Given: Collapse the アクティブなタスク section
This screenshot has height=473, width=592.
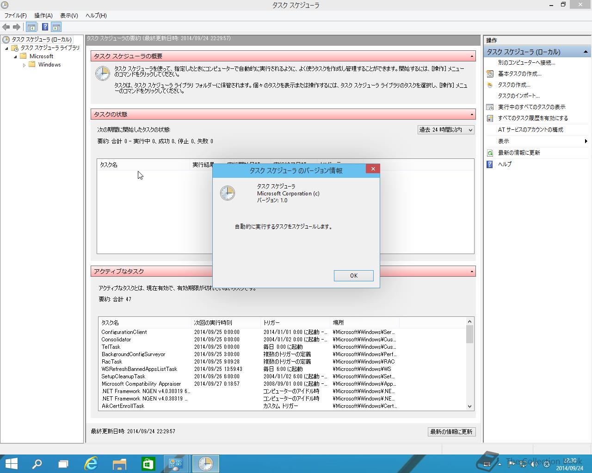Looking at the screenshot, I should (472, 272).
